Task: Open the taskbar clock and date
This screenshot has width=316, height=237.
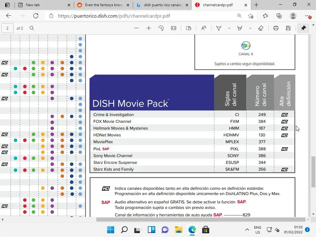Action: tap(293, 230)
